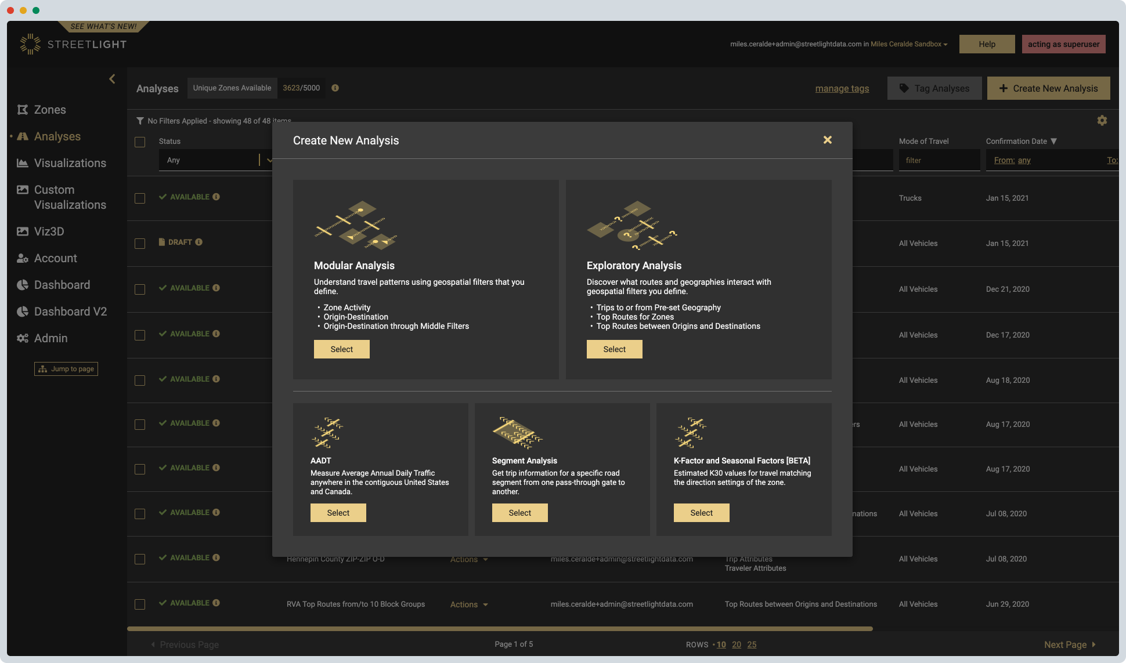Viewport: 1126px width, 663px height.
Task: Toggle the select-all checkbox in header
Action: pos(140,142)
